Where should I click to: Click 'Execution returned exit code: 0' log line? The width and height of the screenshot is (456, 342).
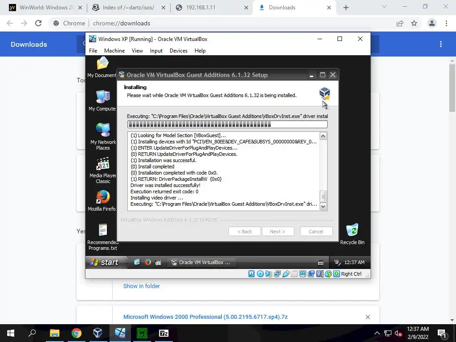coord(164,191)
